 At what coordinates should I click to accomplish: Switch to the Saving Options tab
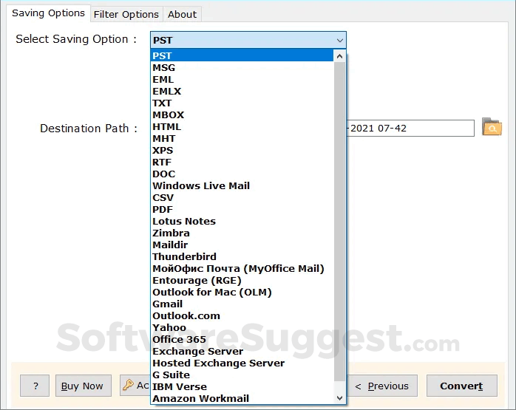48,13
